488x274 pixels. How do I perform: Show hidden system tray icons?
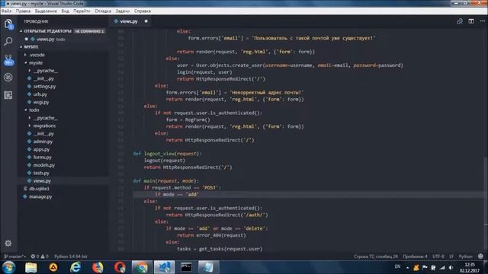(x=407, y=267)
